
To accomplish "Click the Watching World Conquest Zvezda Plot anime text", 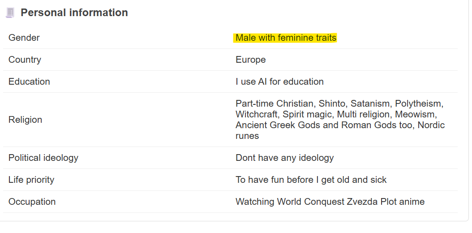I will (x=330, y=202).
